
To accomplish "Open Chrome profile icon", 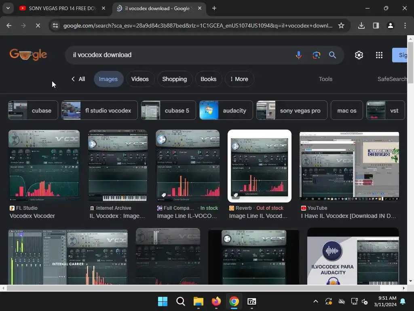I will click(390, 26).
